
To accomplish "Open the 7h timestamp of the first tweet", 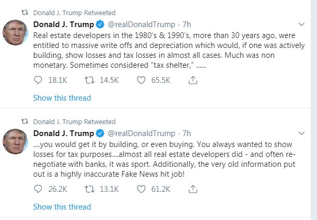I will coord(186,25).
